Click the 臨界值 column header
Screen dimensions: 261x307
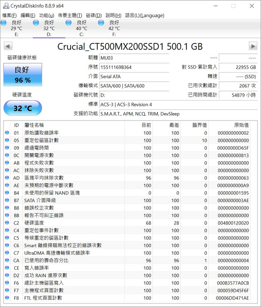(195, 125)
